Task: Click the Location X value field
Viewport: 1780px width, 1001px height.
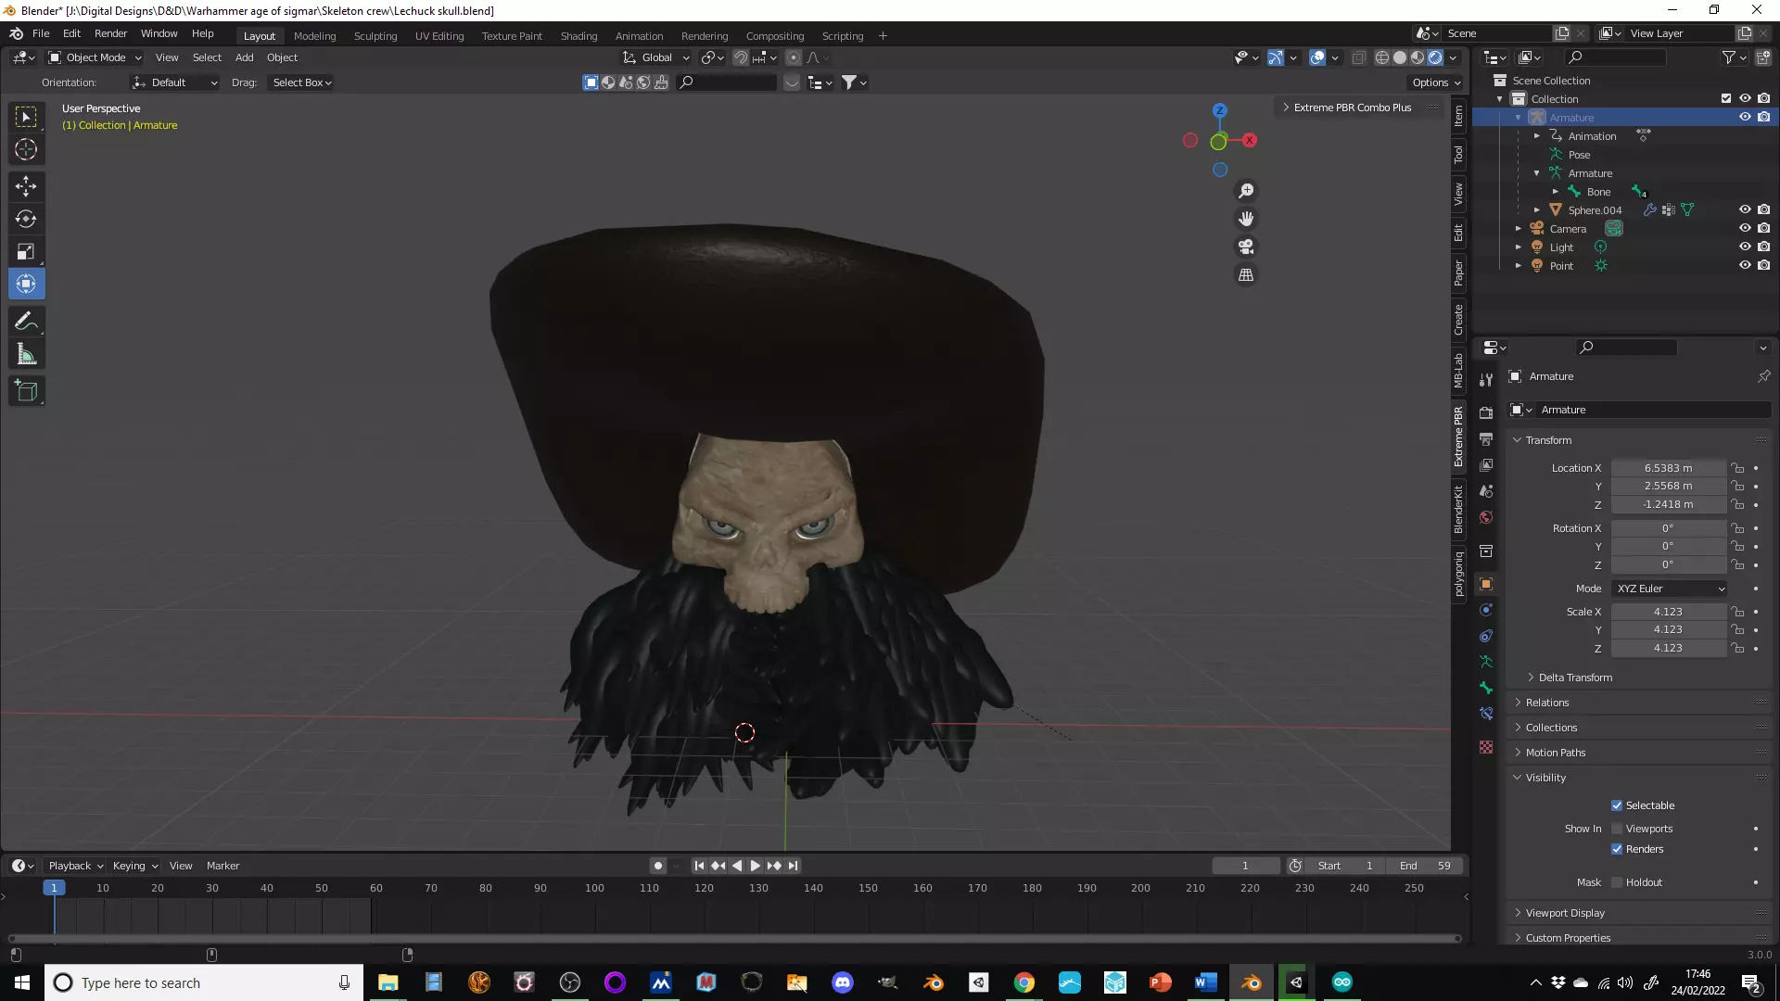Action: pos(1667,468)
